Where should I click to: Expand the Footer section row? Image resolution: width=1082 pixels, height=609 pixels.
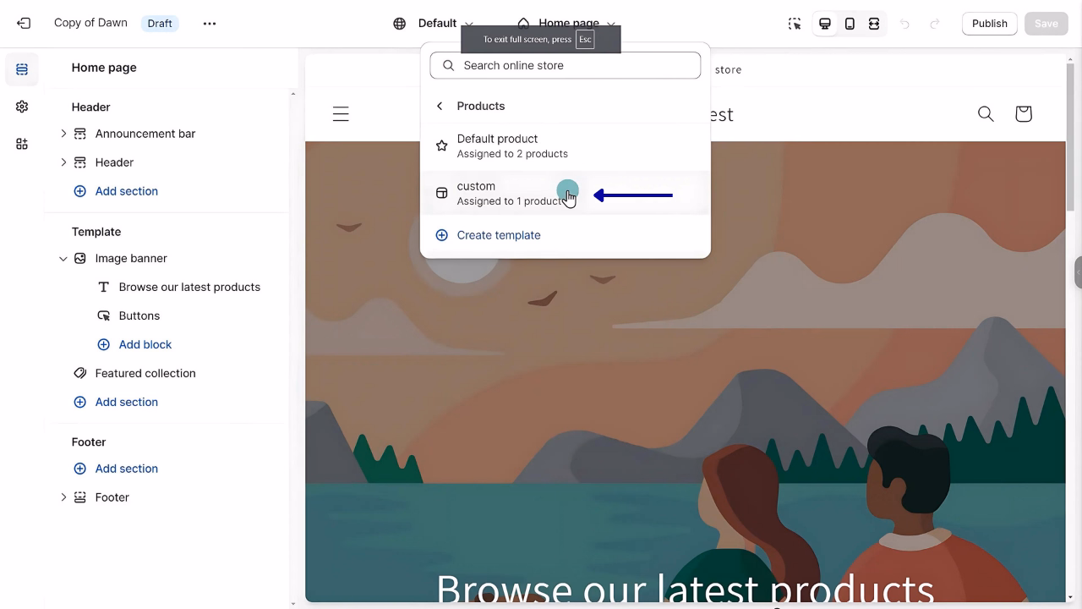click(63, 497)
